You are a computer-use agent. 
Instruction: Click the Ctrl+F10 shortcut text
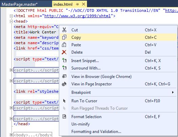tap(152, 101)
